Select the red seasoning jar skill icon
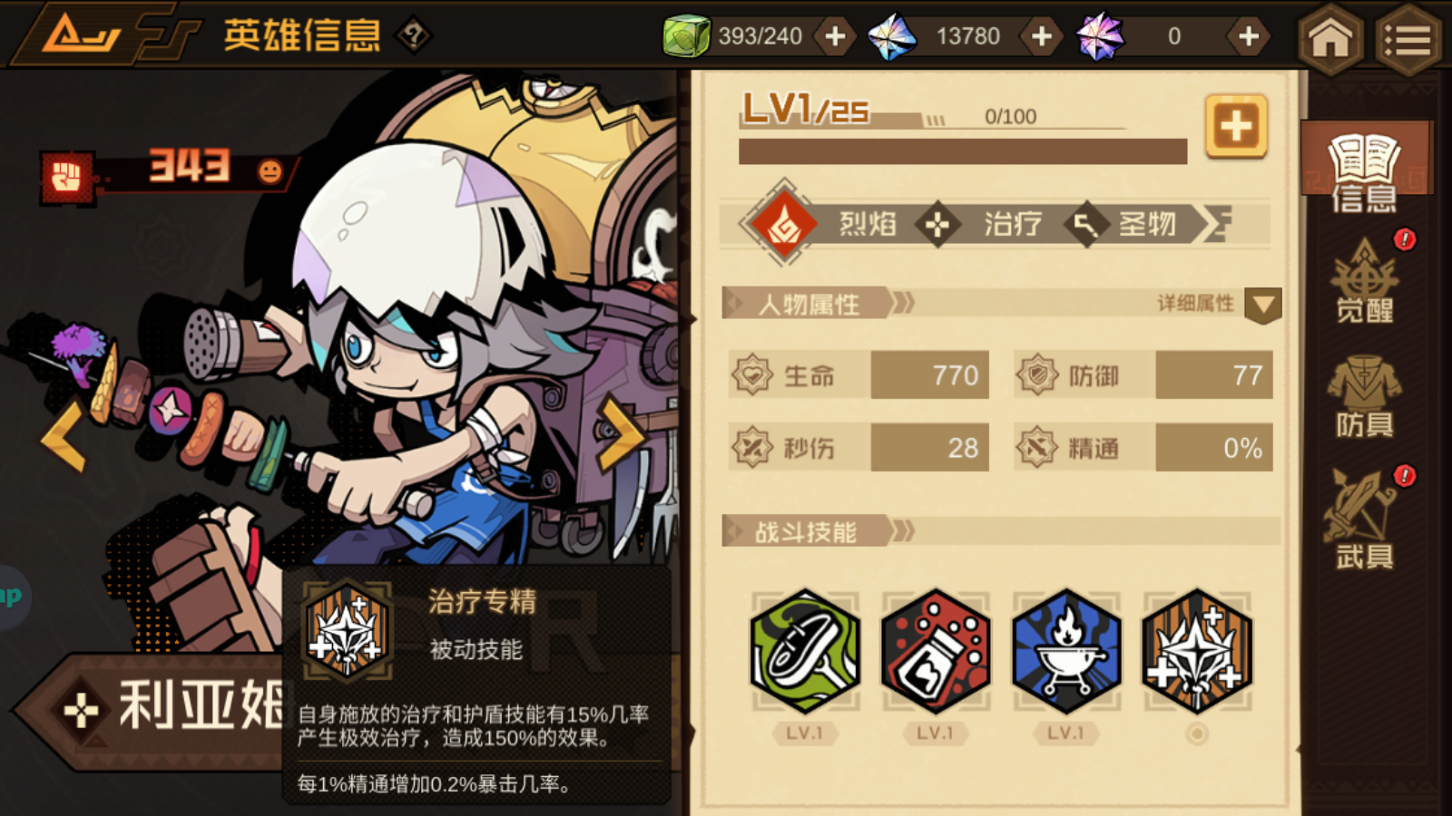This screenshot has height=816, width=1452. click(936, 650)
